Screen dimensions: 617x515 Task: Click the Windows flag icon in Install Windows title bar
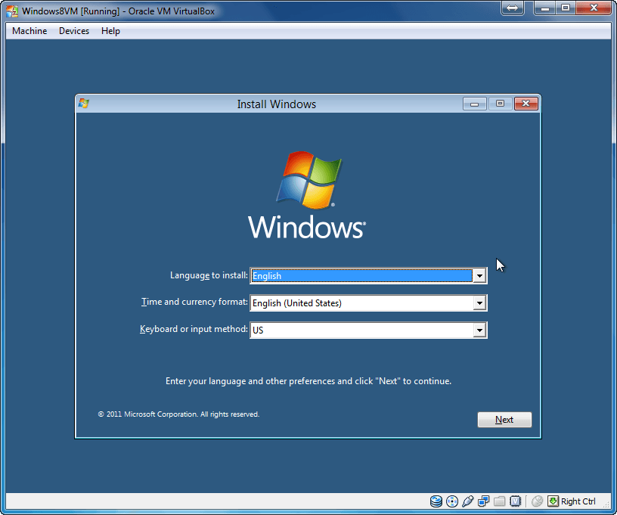point(84,104)
